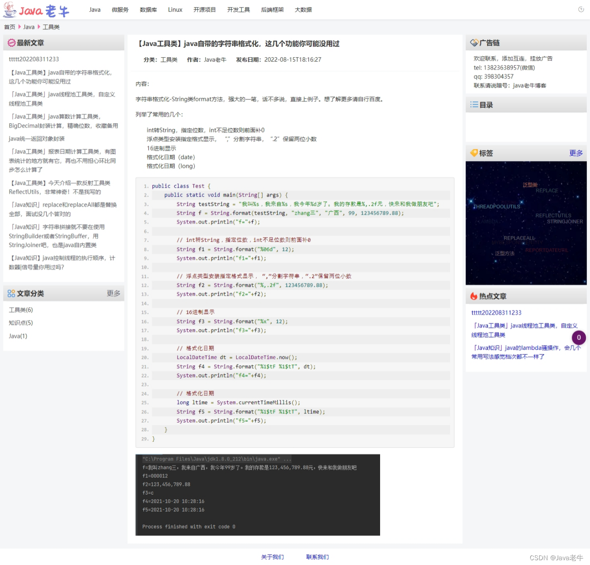Click the icon beside 广告链 heading
The width and height of the screenshot is (590, 565).
coord(474,42)
